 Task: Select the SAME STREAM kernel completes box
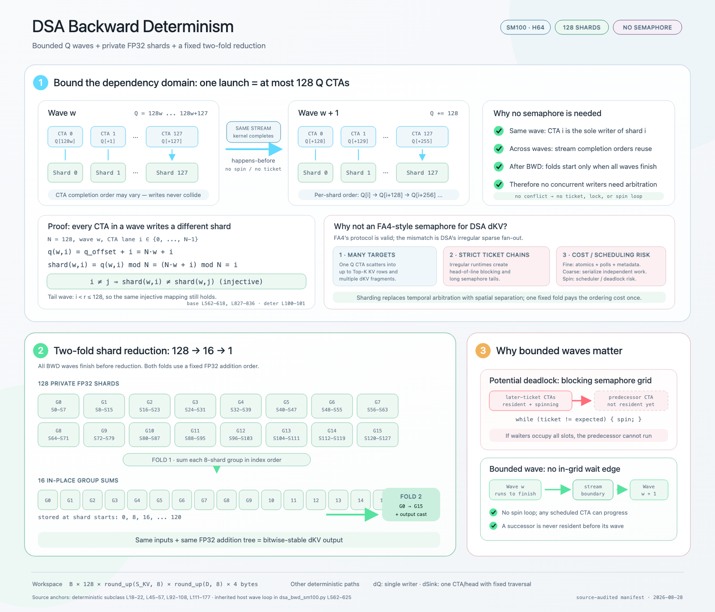pyautogui.click(x=253, y=132)
